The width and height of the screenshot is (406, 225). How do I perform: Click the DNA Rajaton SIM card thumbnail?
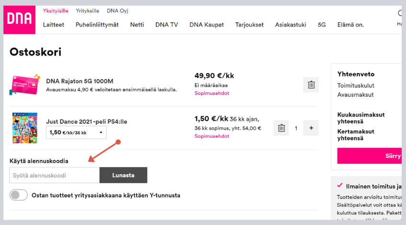click(25, 85)
